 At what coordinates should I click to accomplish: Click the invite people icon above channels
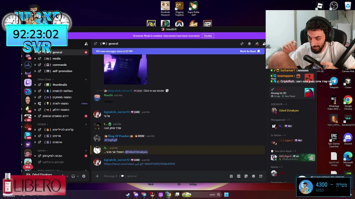click(x=86, y=44)
